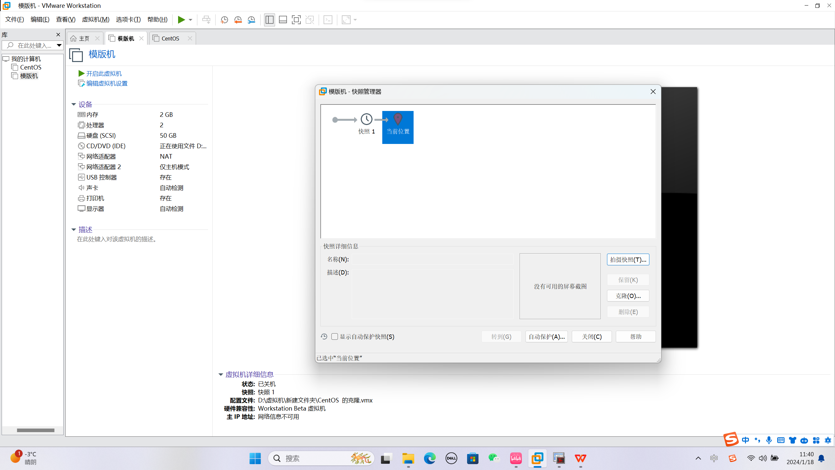This screenshot has height=470, width=835.
Task: Click 编辑虚拟机设置 link
Action: (107, 84)
